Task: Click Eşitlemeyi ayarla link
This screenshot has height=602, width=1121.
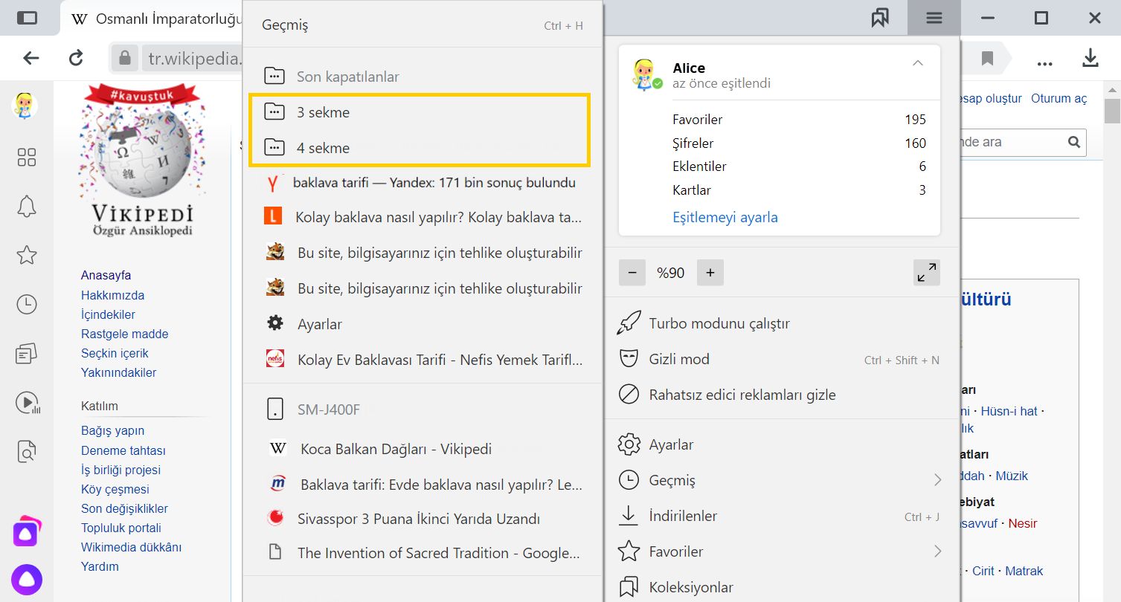Action: (x=725, y=218)
